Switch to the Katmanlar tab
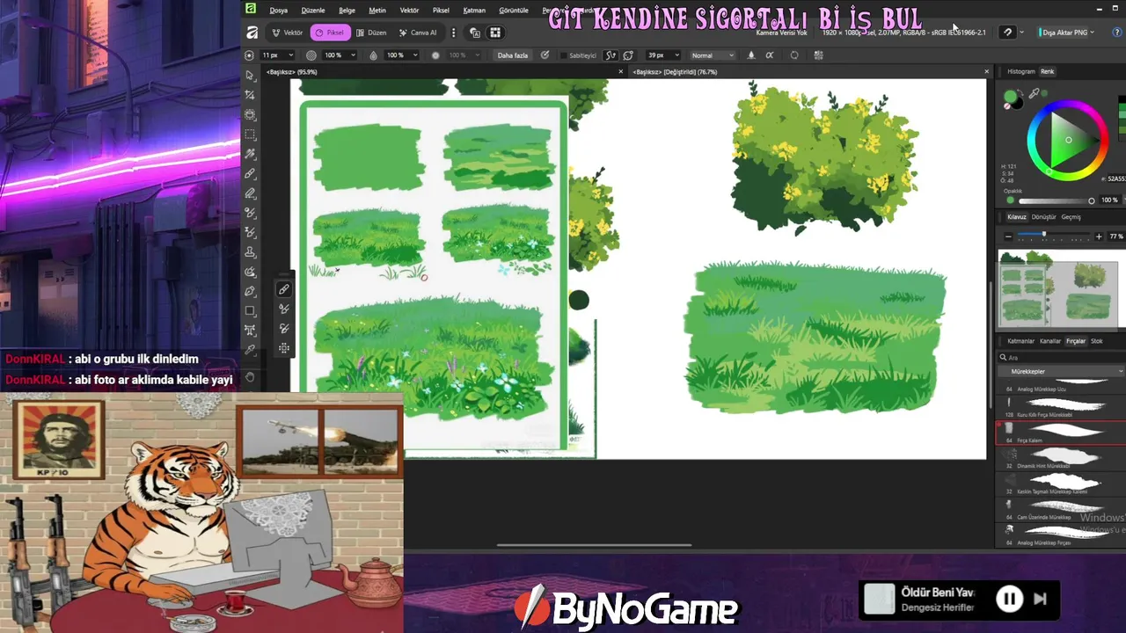The height and width of the screenshot is (633, 1126). (x=1020, y=341)
